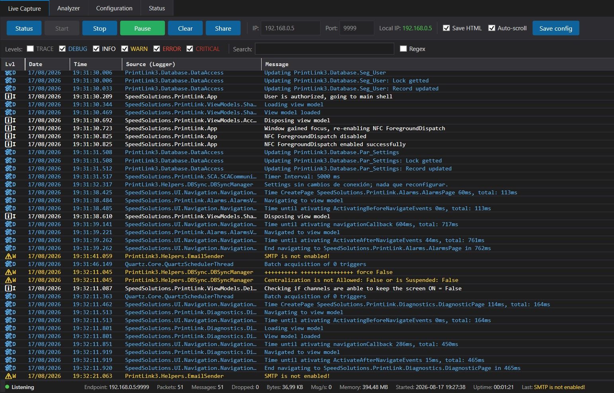
Task: Focus the Port input field
Action: click(x=357, y=28)
